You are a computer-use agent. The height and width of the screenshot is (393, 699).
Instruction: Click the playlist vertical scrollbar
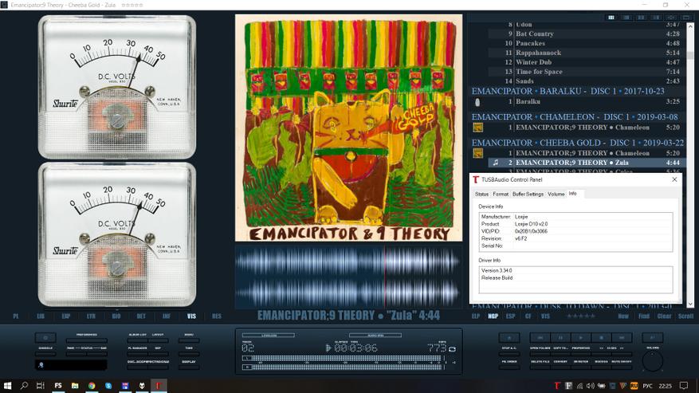pos(690,165)
